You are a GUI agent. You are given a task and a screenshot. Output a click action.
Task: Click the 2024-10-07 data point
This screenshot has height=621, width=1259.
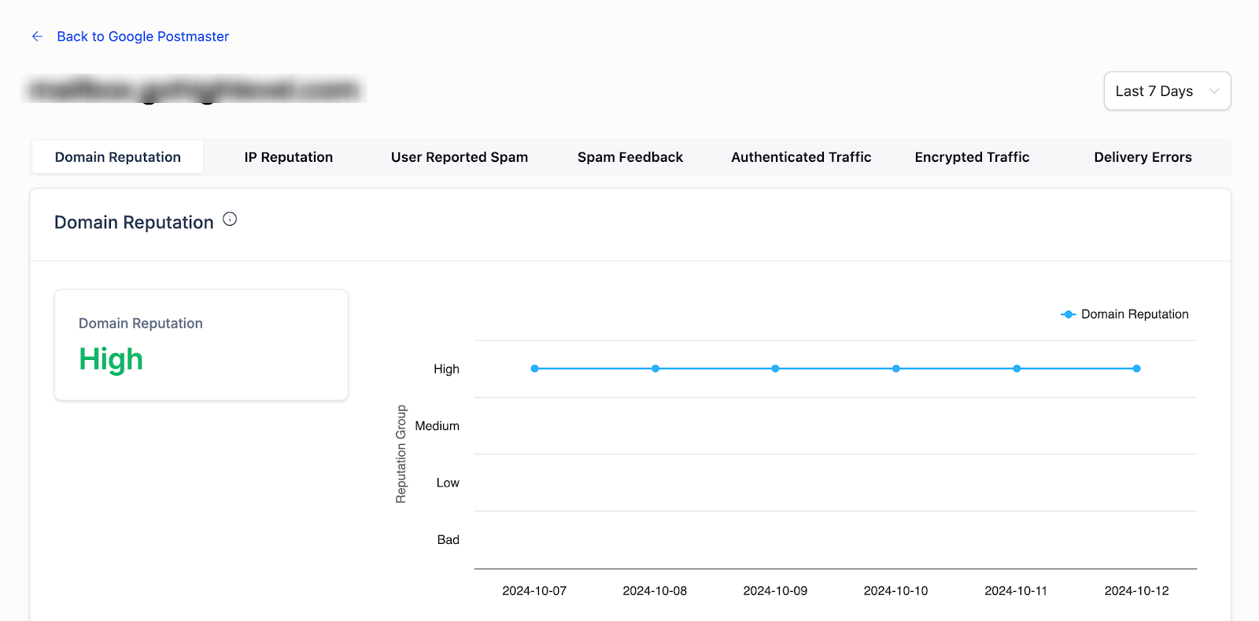pyautogui.click(x=535, y=369)
